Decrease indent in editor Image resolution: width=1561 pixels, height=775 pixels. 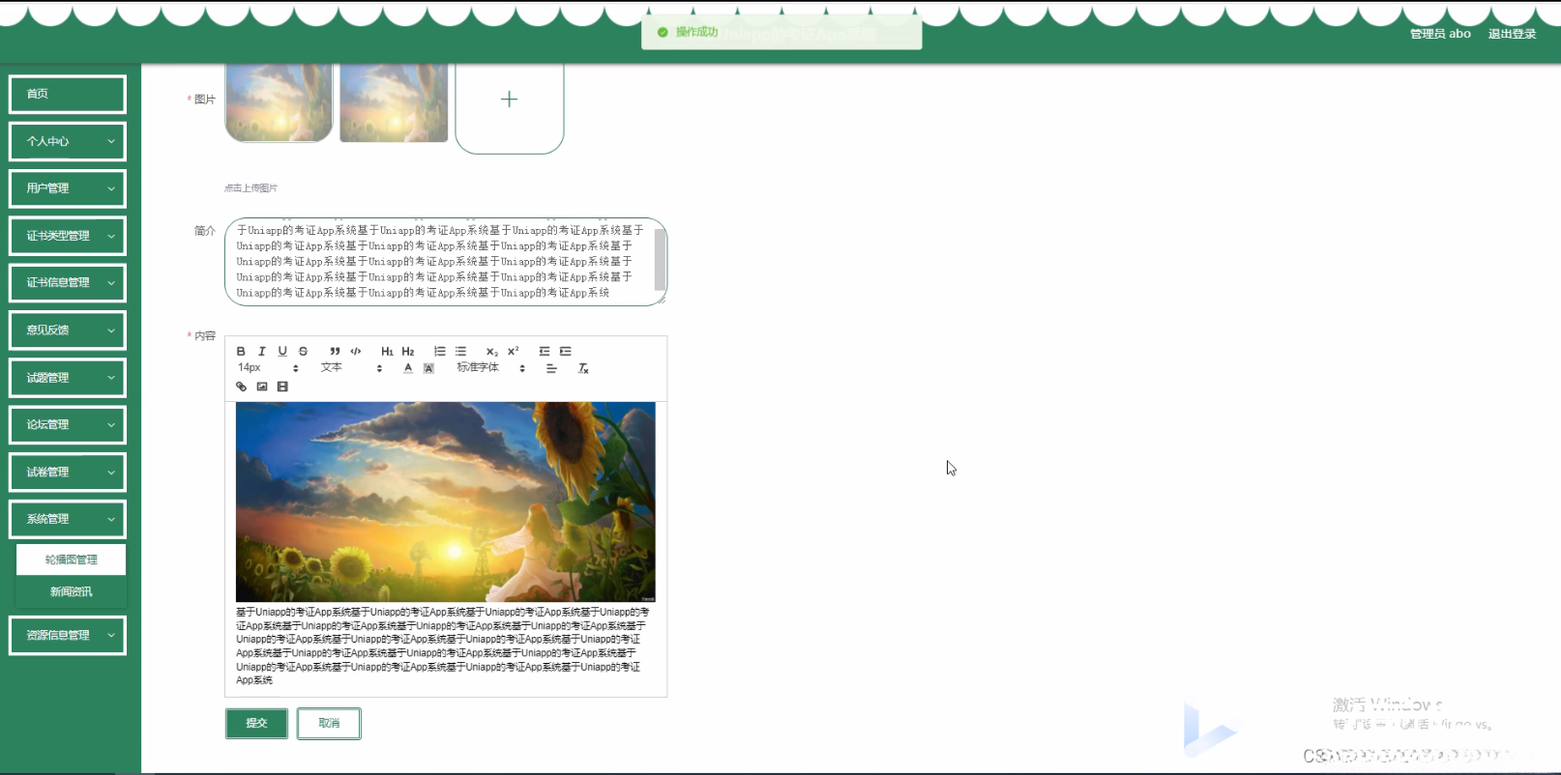[545, 352]
